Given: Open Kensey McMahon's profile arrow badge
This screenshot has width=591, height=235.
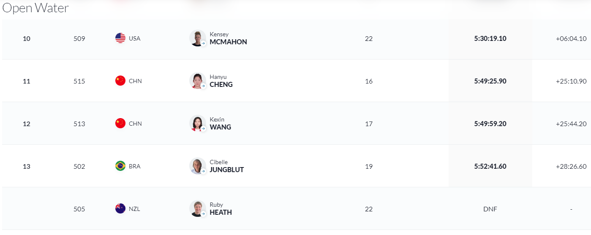Looking at the screenshot, I should [x=203, y=43].
